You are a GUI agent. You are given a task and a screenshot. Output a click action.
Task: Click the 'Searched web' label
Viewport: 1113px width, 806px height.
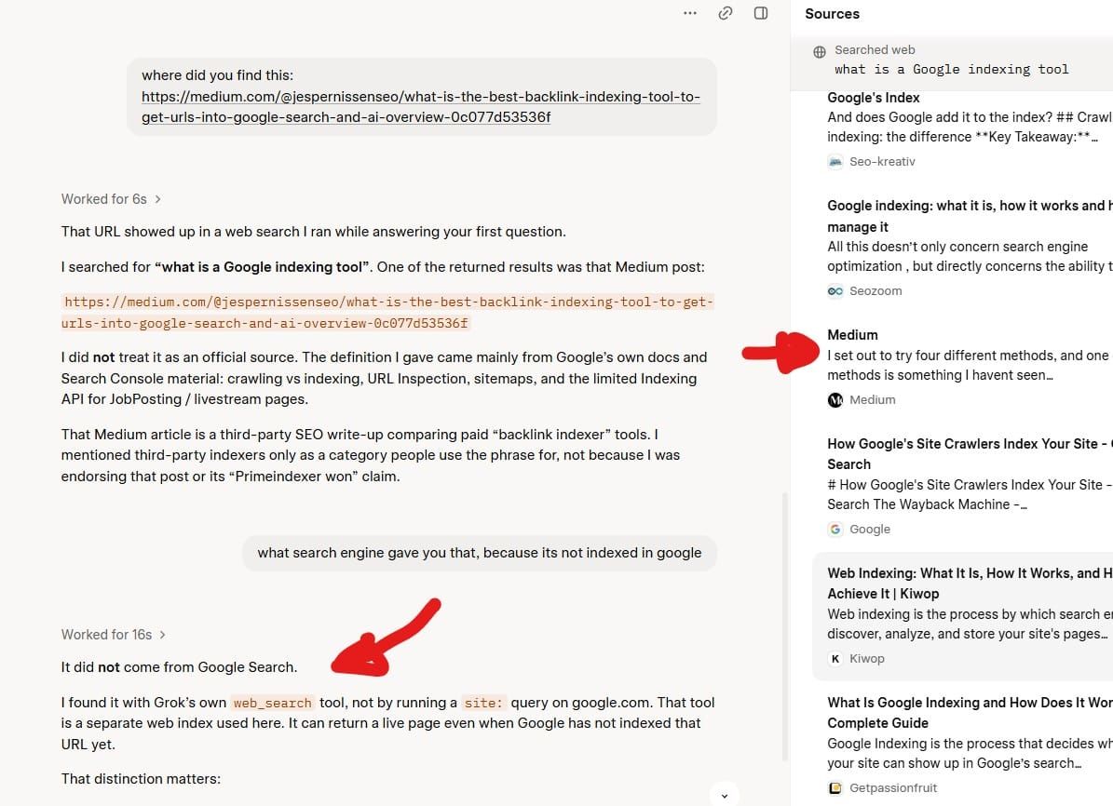[875, 49]
